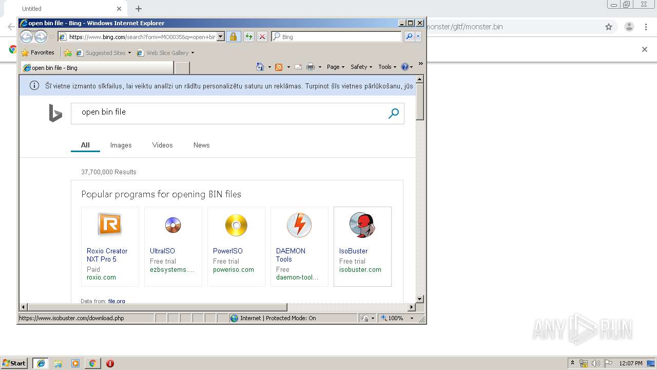Expand the Print dropdown arrow
The width and height of the screenshot is (657, 370).
pyautogui.click(x=320, y=67)
